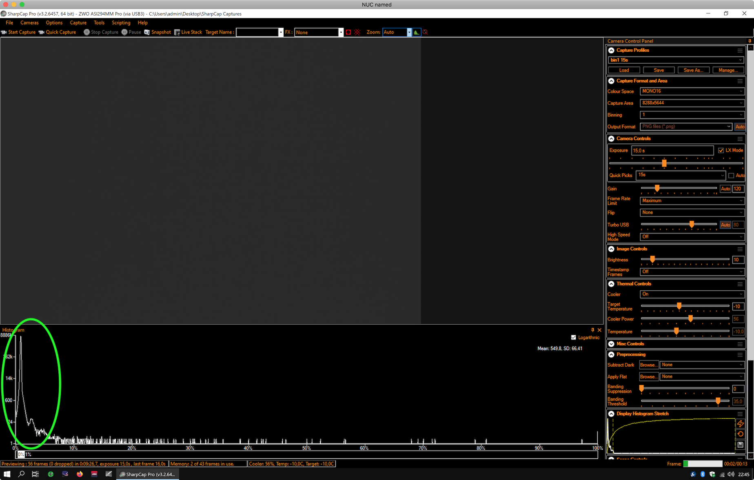Toggle the Logarithmic histogram checkbox
754x480 pixels.
574,337
